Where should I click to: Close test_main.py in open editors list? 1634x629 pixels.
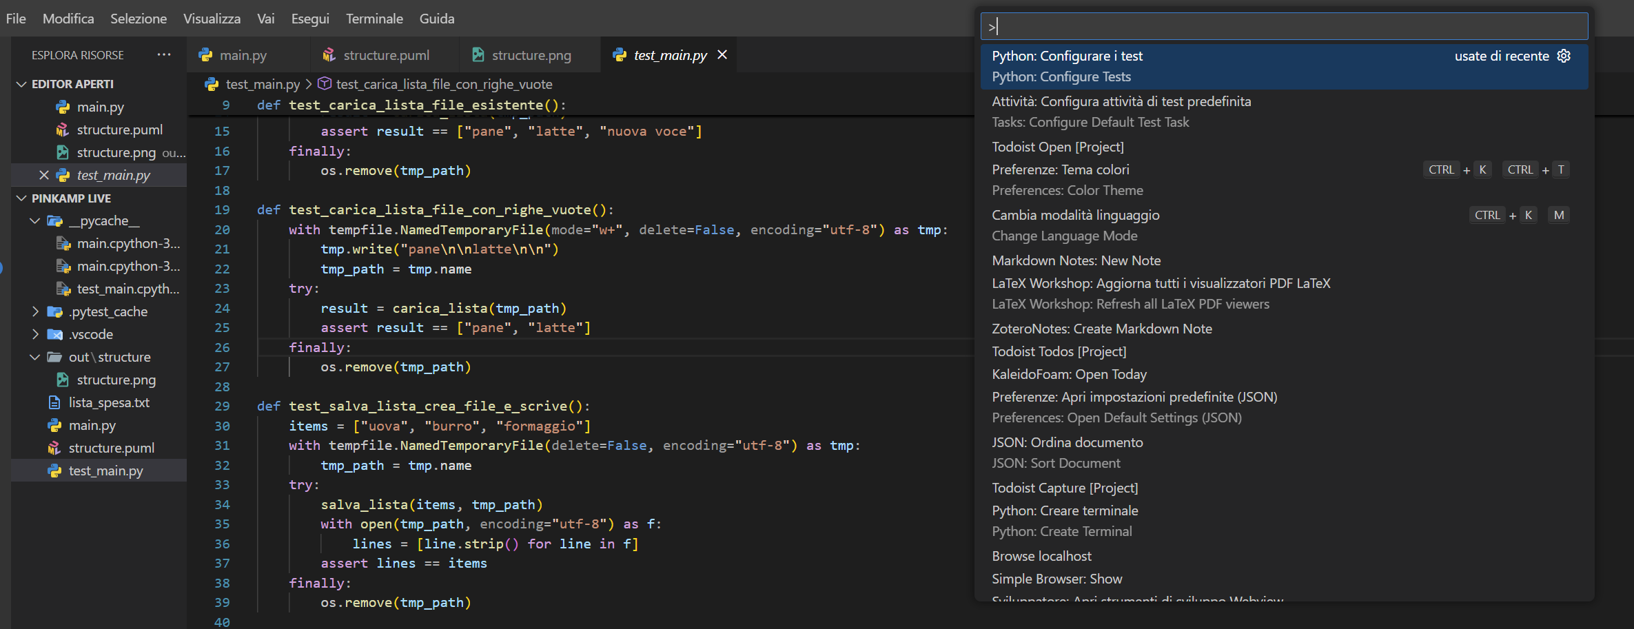43,175
